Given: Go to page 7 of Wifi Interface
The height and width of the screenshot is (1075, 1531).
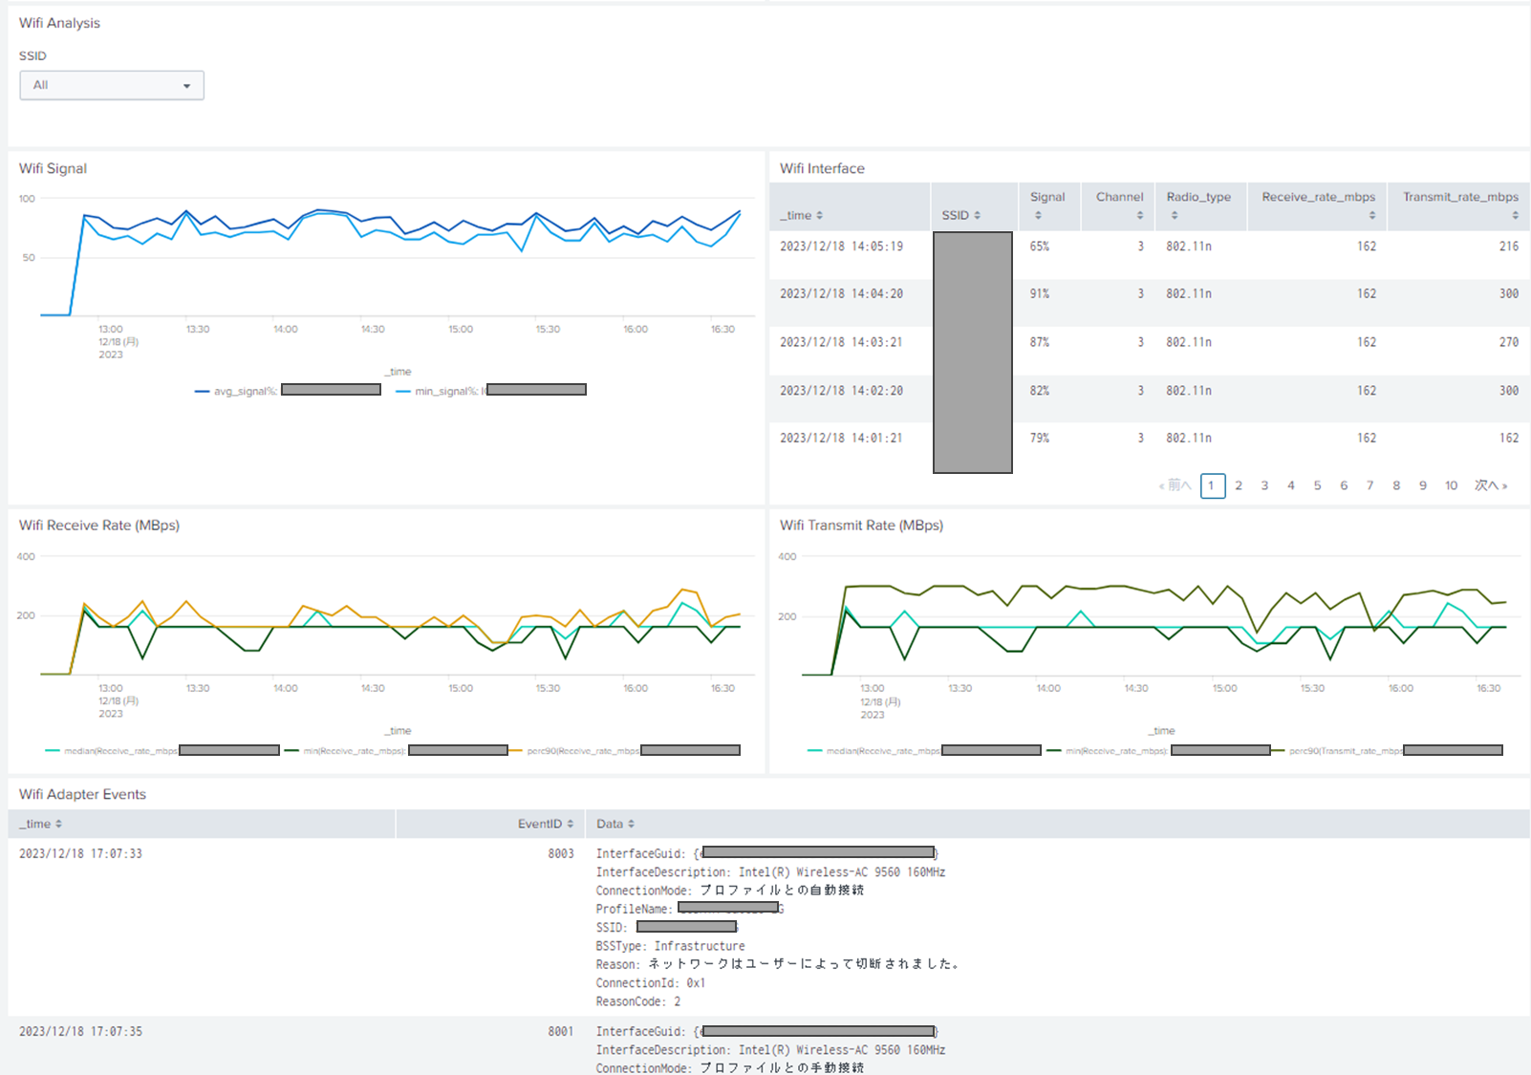Looking at the screenshot, I should [x=1369, y=485].
